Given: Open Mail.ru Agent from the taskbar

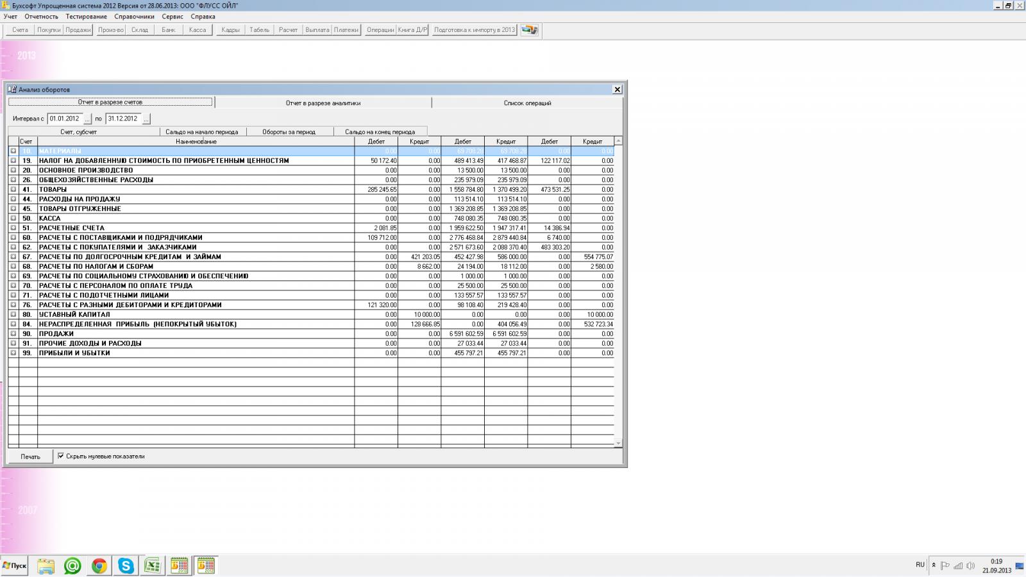Looking at the screenshot, I should coord(72,565).
